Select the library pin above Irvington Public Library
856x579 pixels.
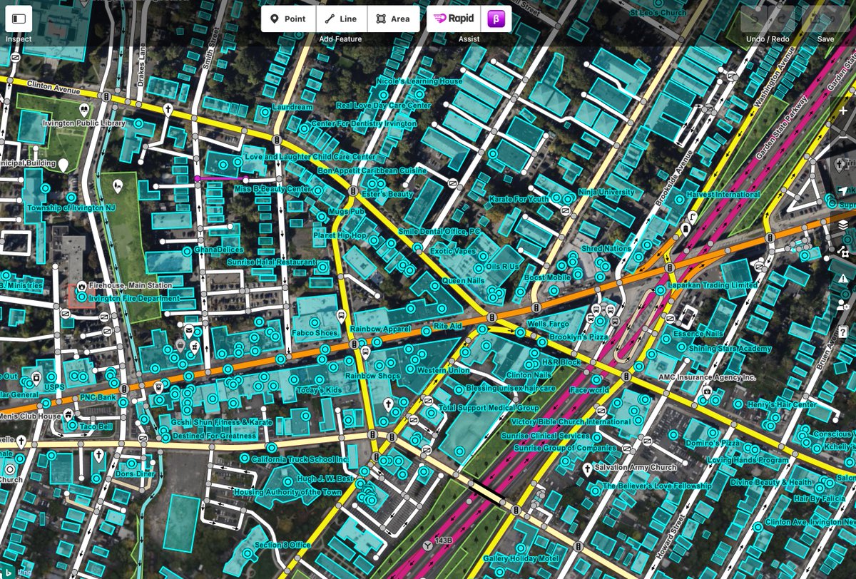click(x=84, y=110)
